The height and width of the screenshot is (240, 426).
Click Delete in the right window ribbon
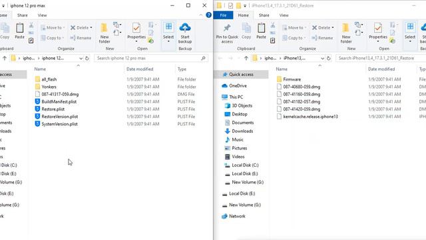[x=323, y=27]
